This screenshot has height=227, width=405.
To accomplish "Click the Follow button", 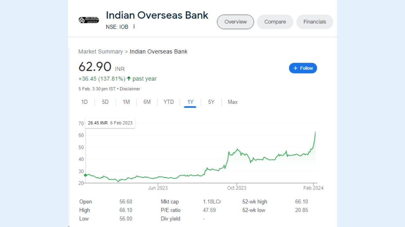I will [303, 68].
